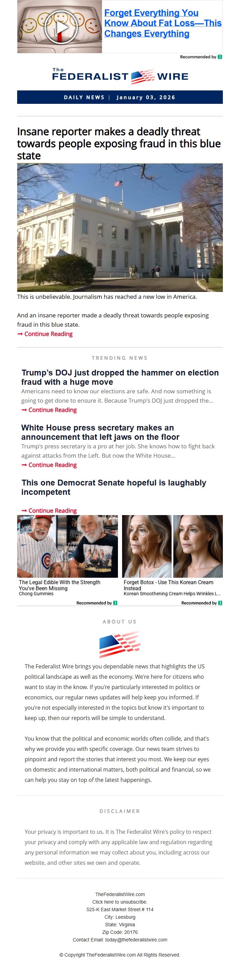
Task: Open the fat loss ad headline link
Action: click(162, 23)
